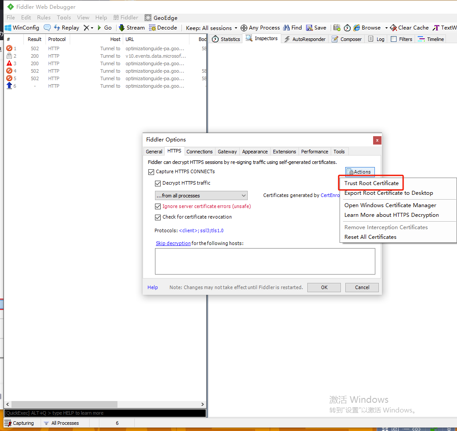This screenshot has height=431, width=457.
Task: Click the QuickExec command box
Action: tap(105, 413)
